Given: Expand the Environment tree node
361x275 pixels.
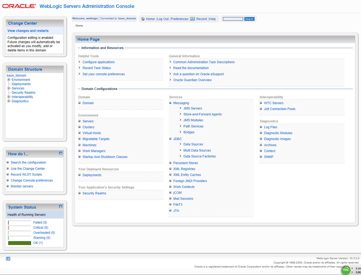Looking at the screenshot, I should (x=9, y=80).
